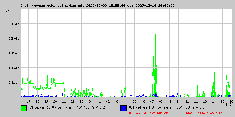Click hour label '07' on the x-axis
Screen dimensions: 235x117
[152, 101]
